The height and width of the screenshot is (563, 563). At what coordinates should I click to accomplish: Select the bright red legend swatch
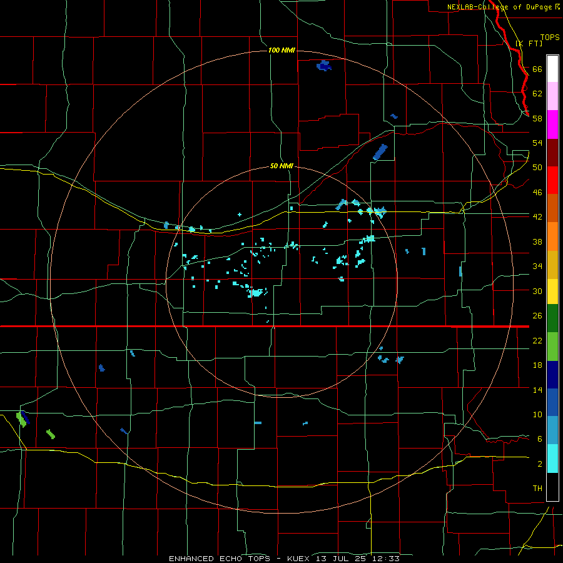(552, 180)
